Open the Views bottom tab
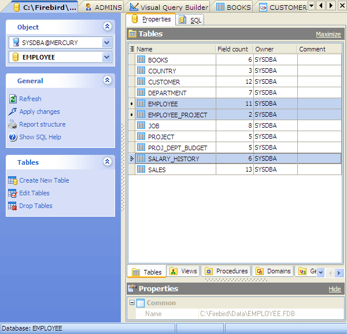Screen dimensions: 347x334 pos(183,271)
